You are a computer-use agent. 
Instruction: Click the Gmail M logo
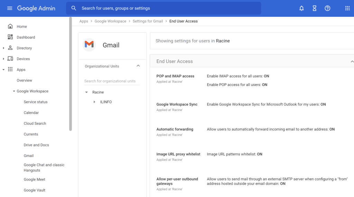89,45
